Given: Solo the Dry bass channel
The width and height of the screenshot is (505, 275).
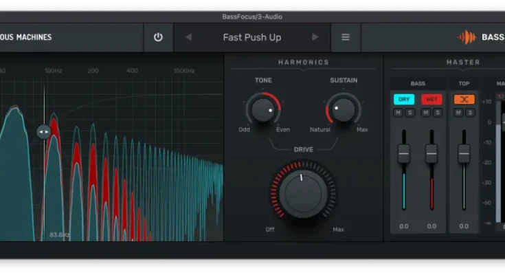Looking at the screenshot, I should point(409,112).
